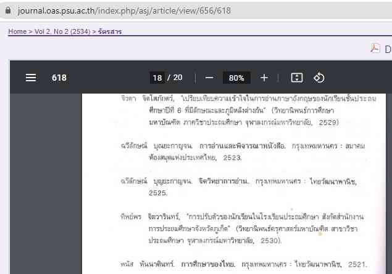Go to the Home breadcrumb link
The height and width of the screenshot is (274, 392).
point(17,31)
